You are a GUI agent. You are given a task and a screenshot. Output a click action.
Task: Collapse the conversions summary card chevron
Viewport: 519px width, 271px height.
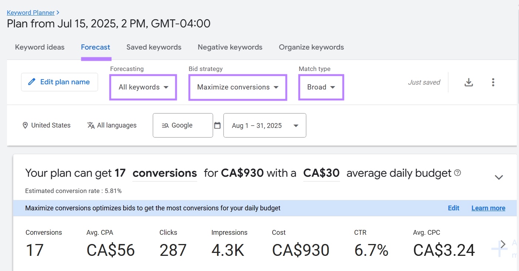pos(499,177)
